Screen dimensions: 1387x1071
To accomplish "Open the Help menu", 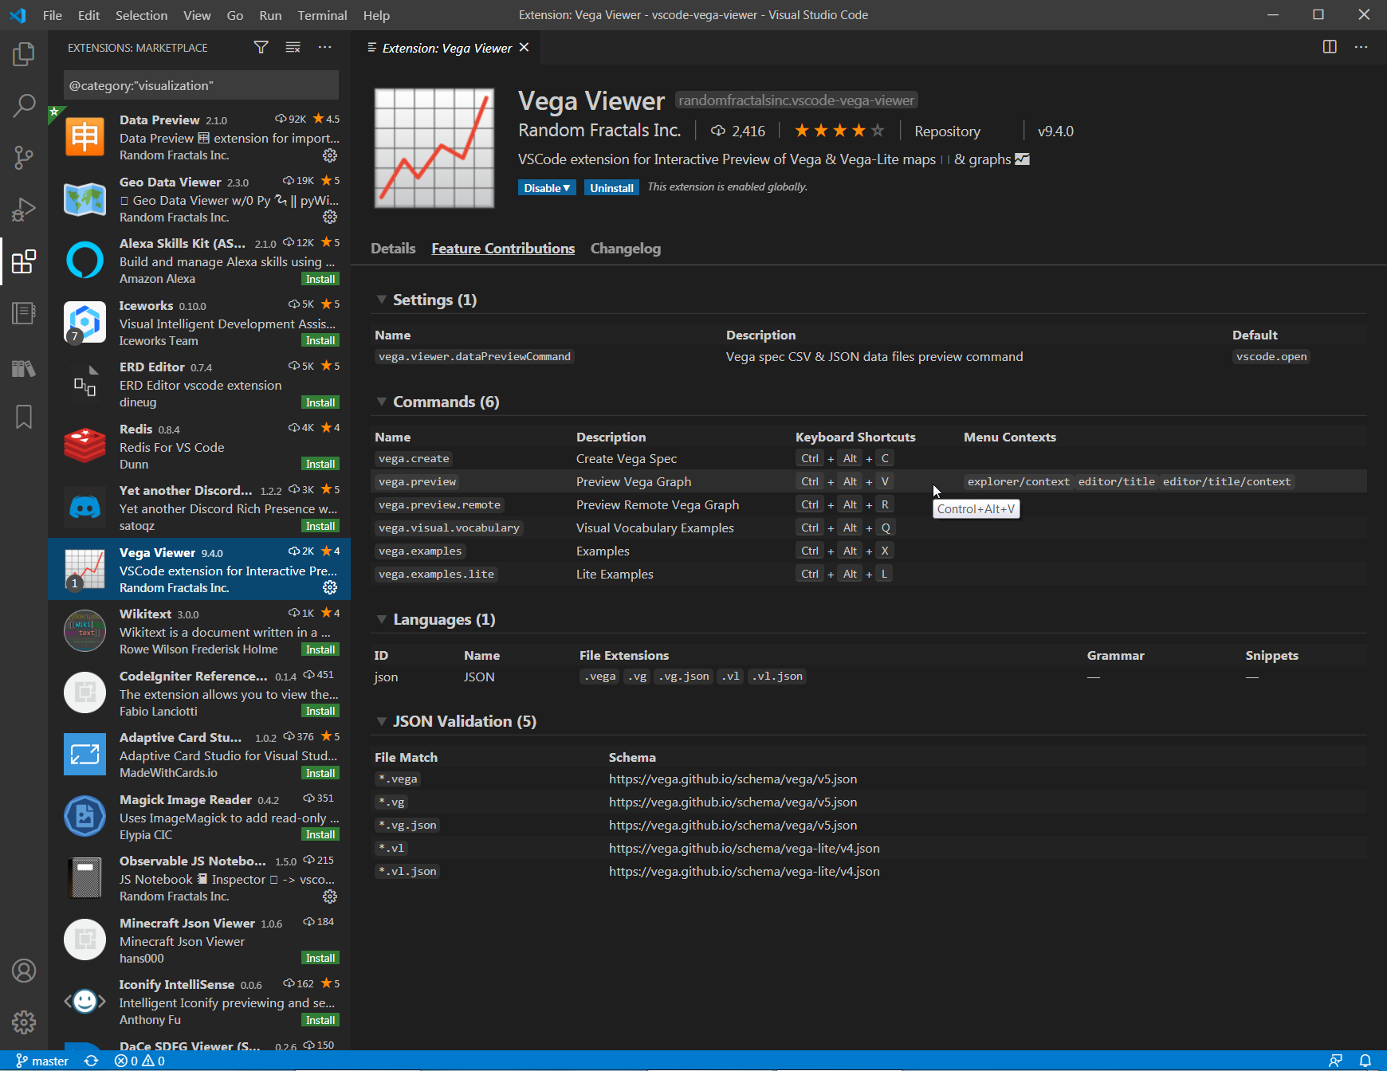I will point(376,15).
